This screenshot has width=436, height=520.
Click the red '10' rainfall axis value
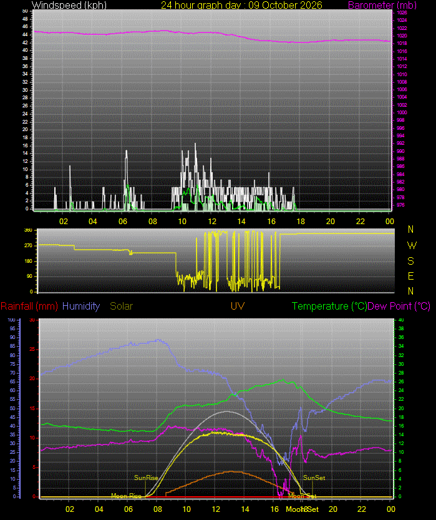coord(32,438)
